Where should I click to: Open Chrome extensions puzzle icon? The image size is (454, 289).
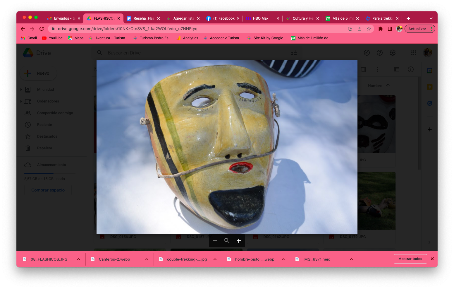[x=380, y=29]
